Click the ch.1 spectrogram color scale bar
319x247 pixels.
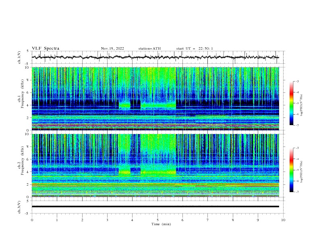[291, 103]
